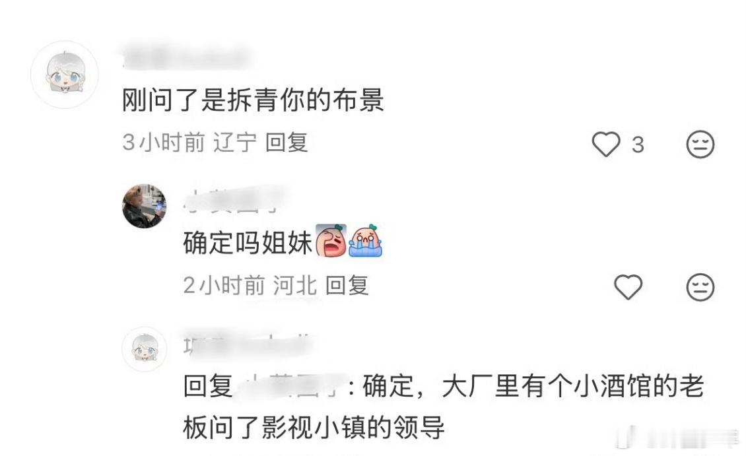Select the reply beginning '确定，大厂里有个小酒馆'
This screenshot has height=456, width=746.
pos(444,407)
